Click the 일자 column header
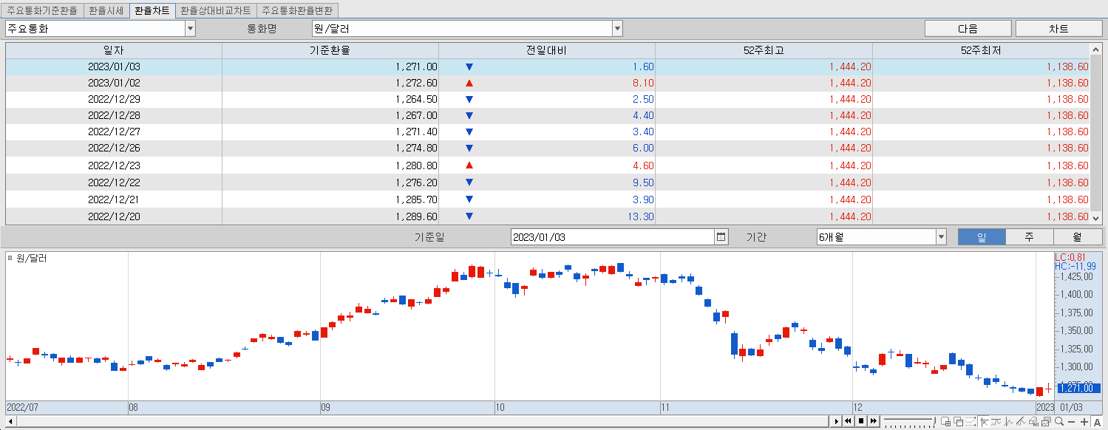The image size is (1108, 430). pyautogui.click(x=114, y=50)
